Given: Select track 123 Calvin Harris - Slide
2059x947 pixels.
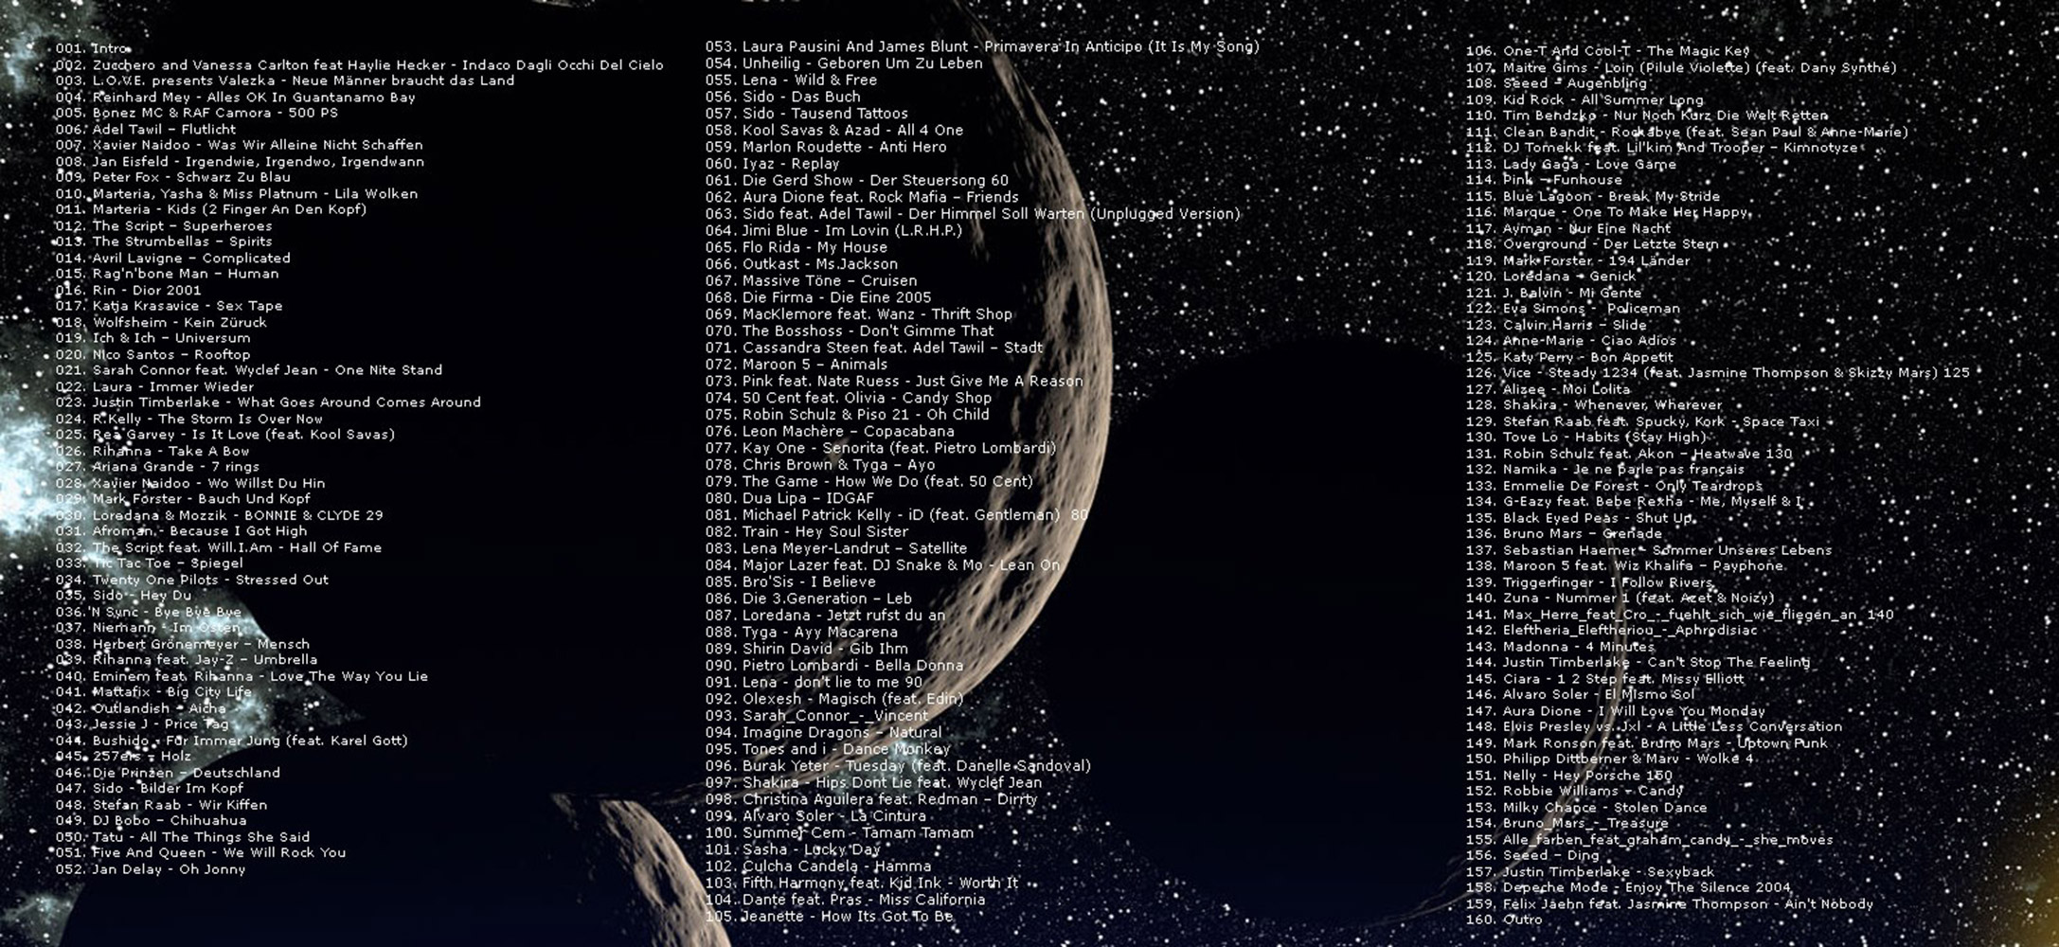Looking at the screenshot, I should tap(1556, 325).
